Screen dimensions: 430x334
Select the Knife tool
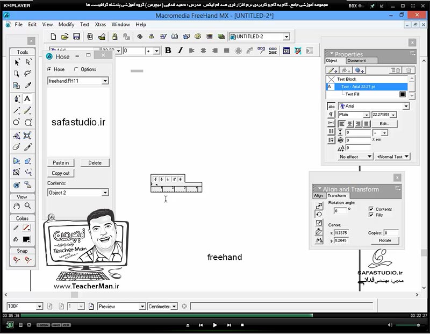click(x=28, y=147)
